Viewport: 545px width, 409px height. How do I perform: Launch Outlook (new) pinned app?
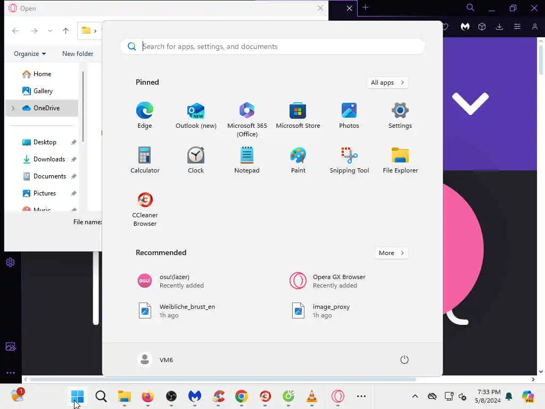pos(196,116)
